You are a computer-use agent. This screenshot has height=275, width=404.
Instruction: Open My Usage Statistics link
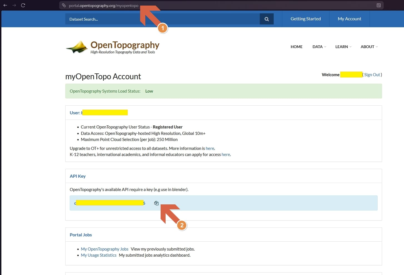click(x=99, y=255)
